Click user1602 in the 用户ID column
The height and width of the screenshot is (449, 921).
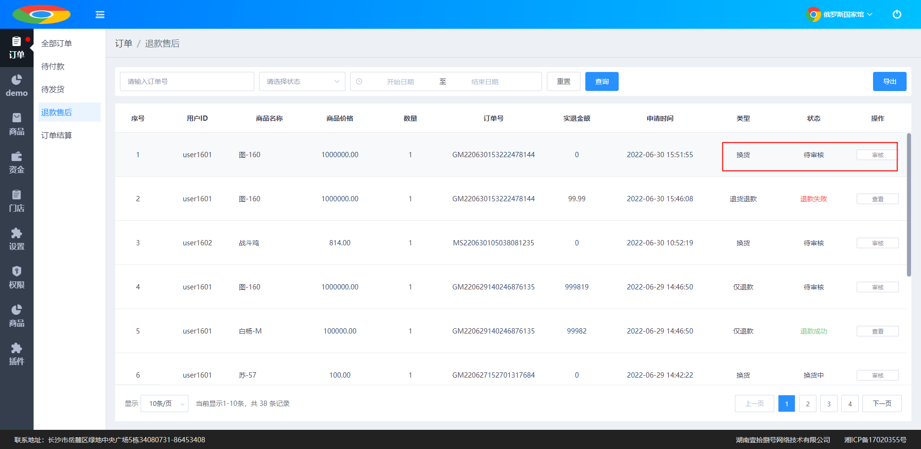click(x=197, y=243)
